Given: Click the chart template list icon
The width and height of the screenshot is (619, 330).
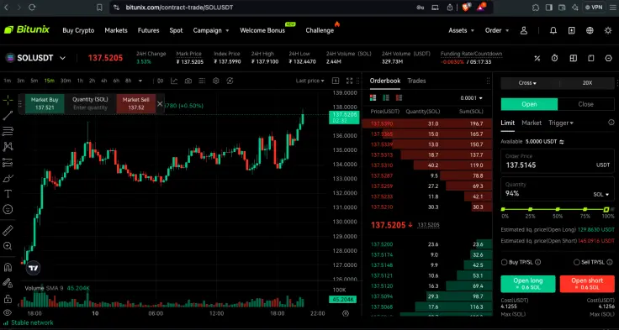Looking at the screenshot, I should pyautogui.click(x=202, y=81).
